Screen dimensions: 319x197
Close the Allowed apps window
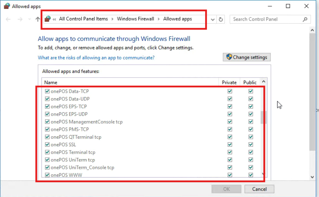point(306,6)
